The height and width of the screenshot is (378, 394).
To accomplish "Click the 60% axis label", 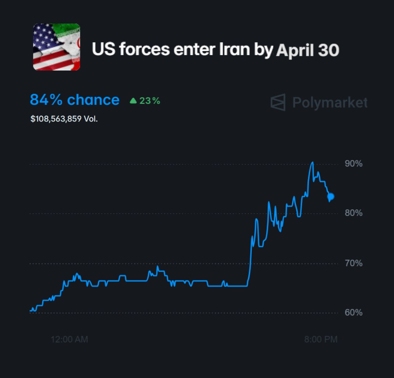I will [353, 312].
